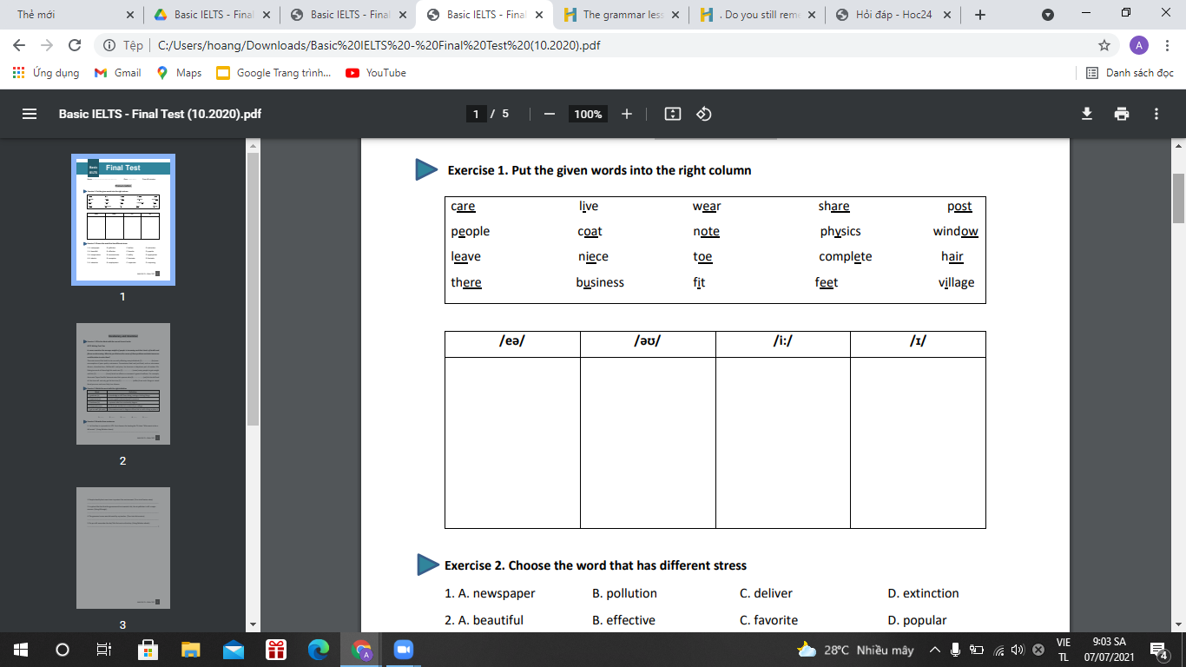Click the word 'physics' in the word box

(x=840, y=231)
